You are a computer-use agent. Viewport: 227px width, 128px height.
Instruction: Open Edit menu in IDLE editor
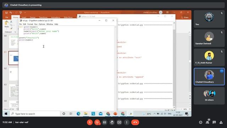[x=24, y=24]
